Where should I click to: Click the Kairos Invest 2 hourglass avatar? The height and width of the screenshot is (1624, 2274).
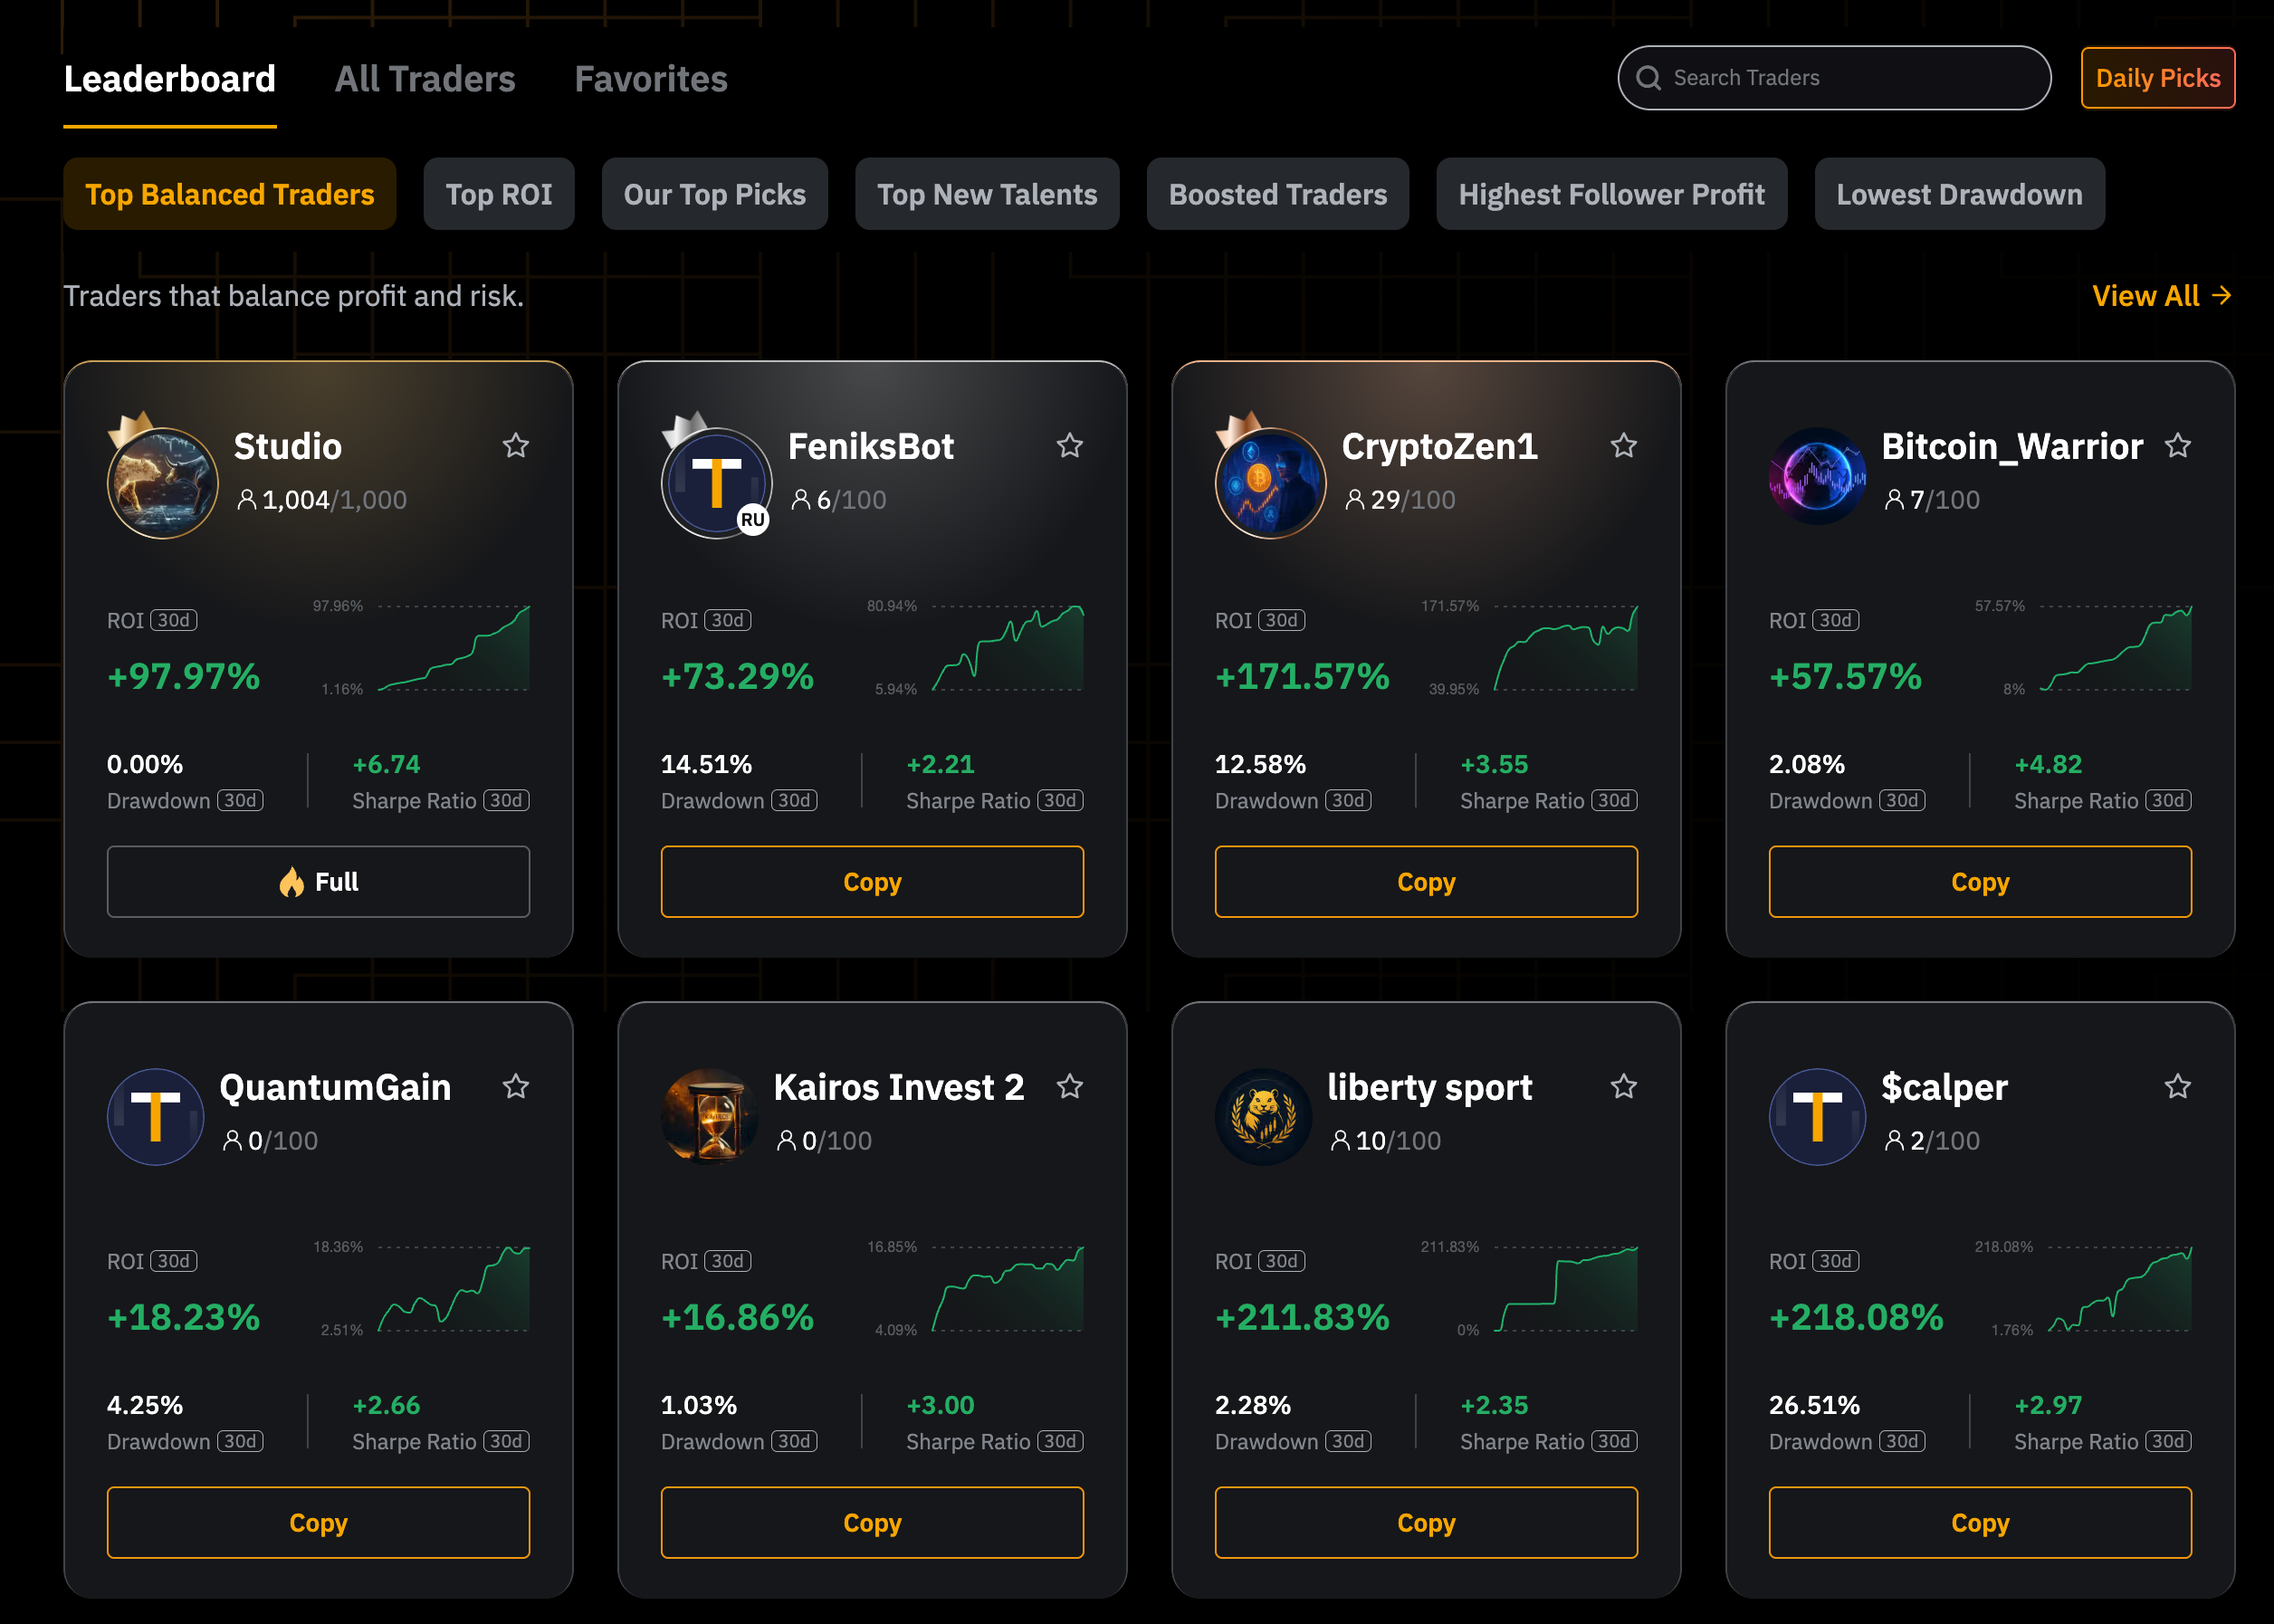[710, 1117]
